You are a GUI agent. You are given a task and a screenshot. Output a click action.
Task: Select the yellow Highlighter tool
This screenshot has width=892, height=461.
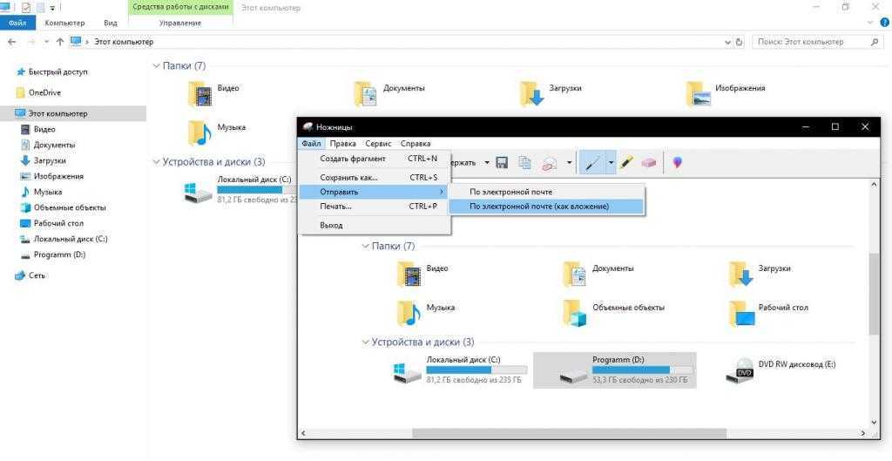pos(626,163)
